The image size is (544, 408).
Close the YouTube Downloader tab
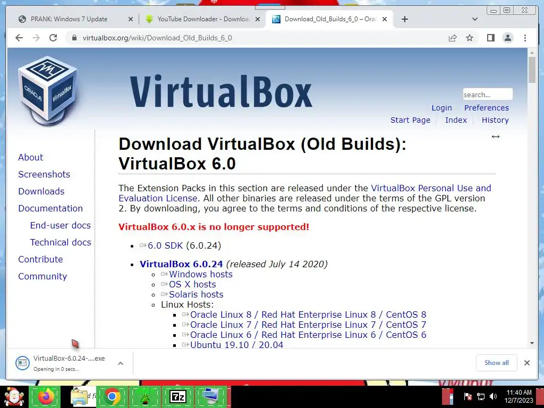[x=258, y=19]
